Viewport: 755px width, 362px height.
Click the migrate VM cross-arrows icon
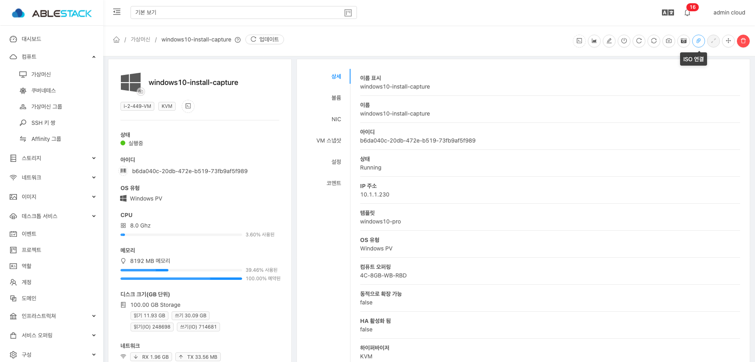728,41
